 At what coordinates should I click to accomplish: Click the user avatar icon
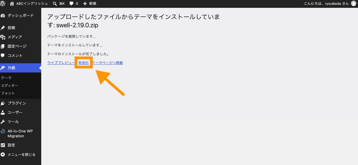point(353,3)
